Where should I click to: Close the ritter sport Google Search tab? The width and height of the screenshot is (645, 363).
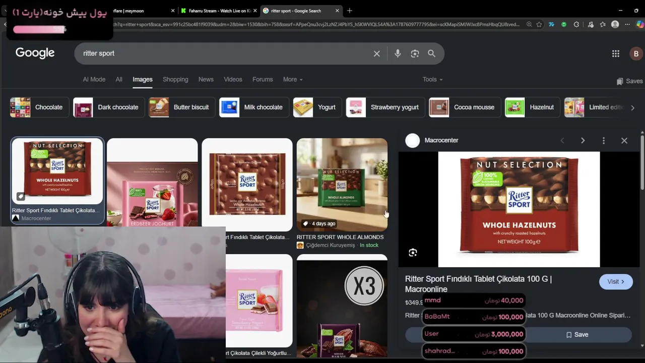tap(337, 11)
